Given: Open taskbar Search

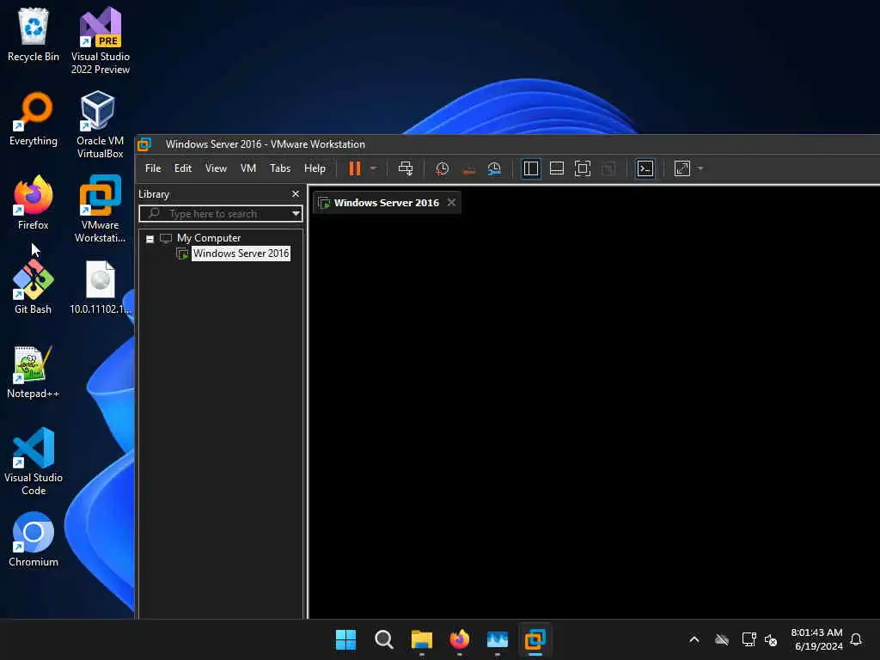Looking at the screenshot, I should coord(384,639).
